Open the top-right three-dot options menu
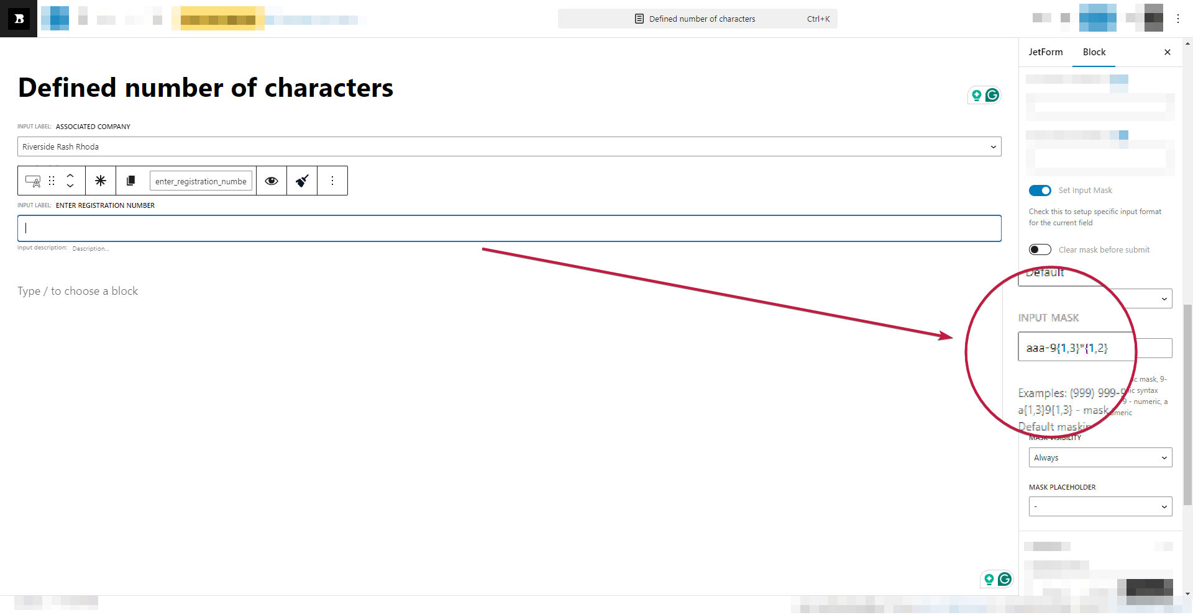This screenshot has width=1193, height=615. coord(1177,19)
